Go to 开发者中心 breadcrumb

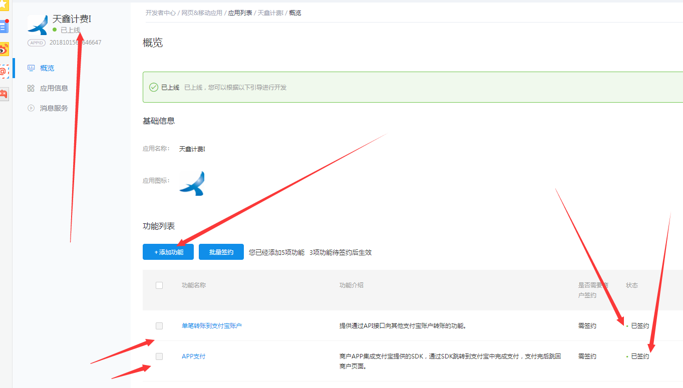pyautogui.click(x=161, y=13)
